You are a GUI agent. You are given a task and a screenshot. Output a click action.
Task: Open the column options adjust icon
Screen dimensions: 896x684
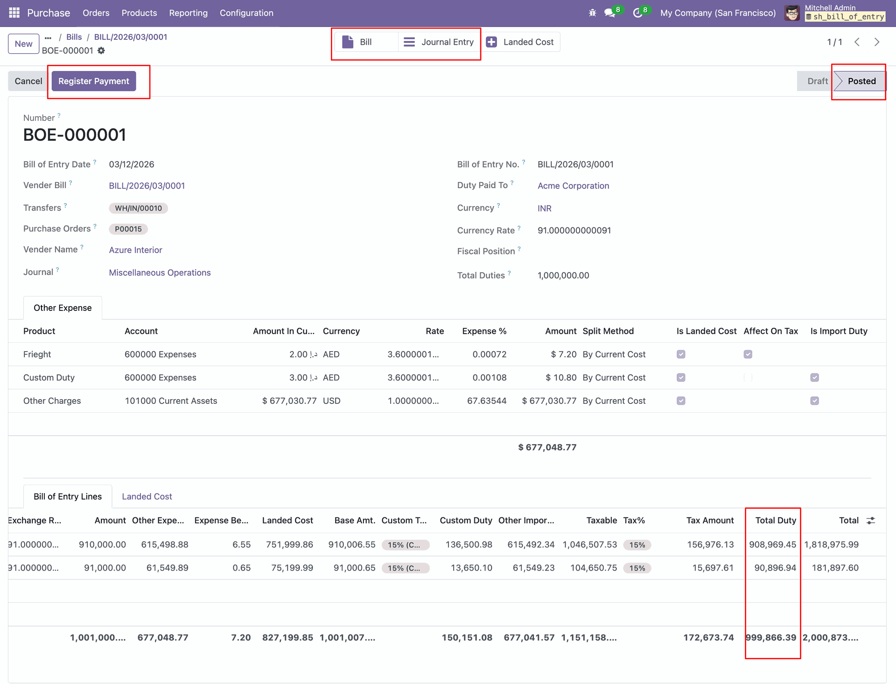[x=871, y=520]
